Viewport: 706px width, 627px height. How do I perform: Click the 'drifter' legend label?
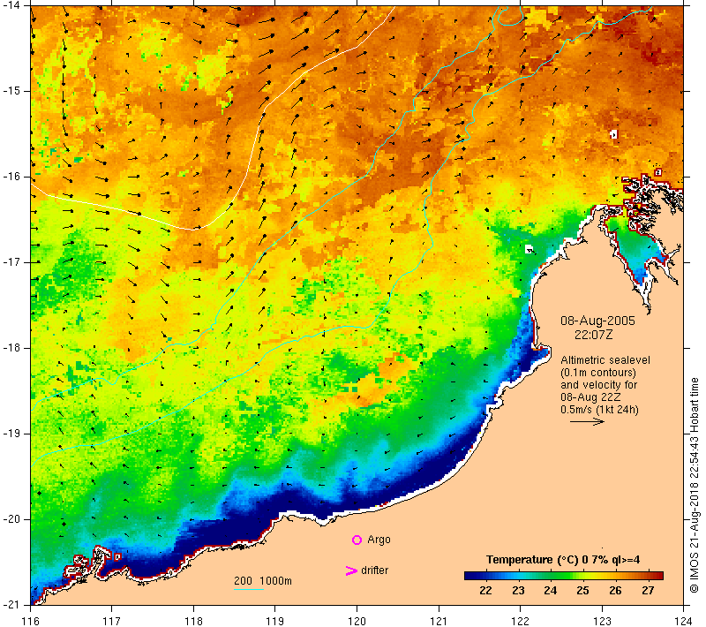coord(374,570)
